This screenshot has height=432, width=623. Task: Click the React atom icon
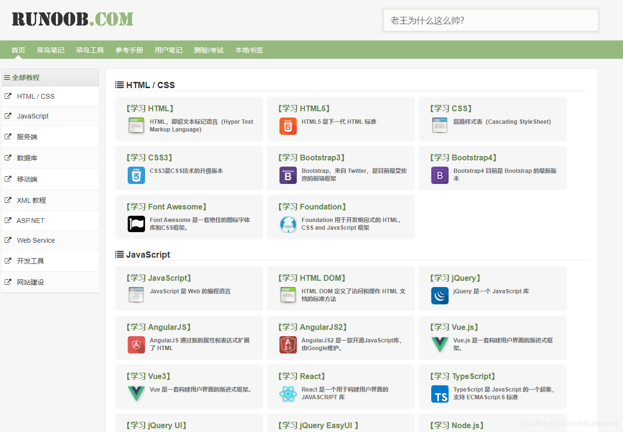pyautogui.click(x=288, y=394)
